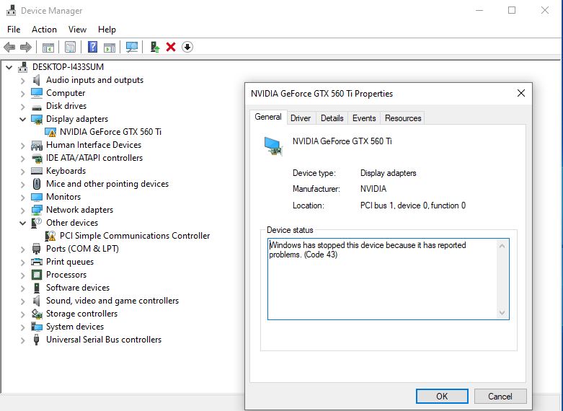563x411 pixels.
Task: Click Device status scrollbar up arrow
Action: point(502,246)
